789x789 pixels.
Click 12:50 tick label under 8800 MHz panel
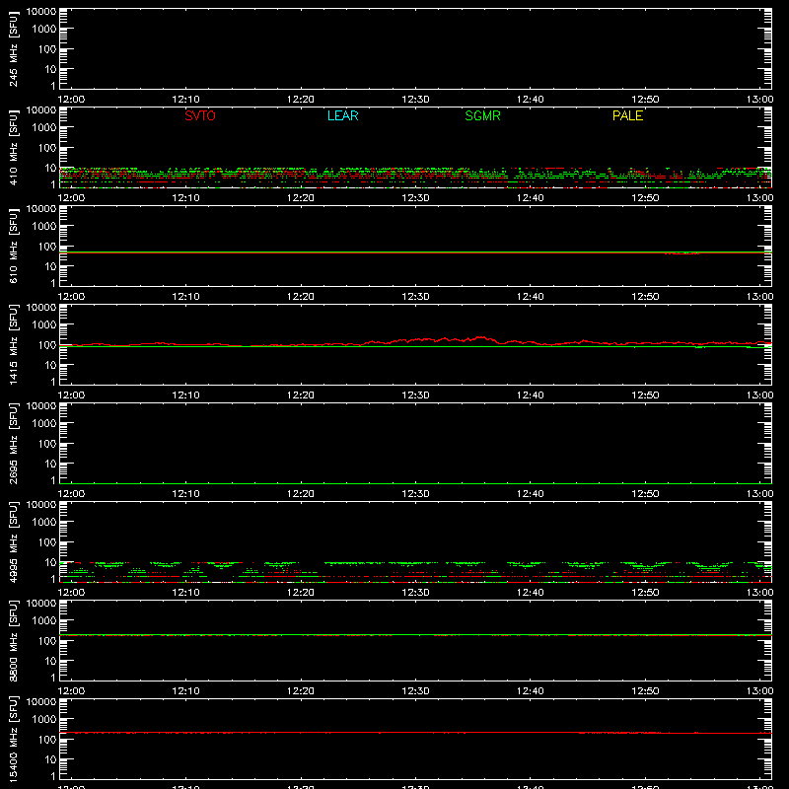pyautogui.click(x=645, y=691)
